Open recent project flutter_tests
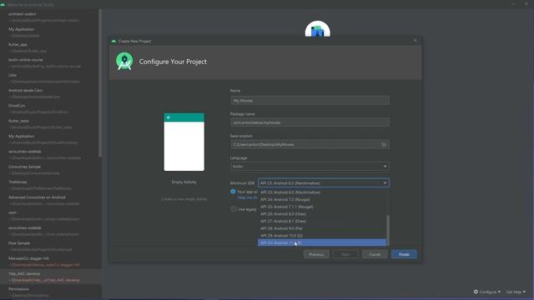Screen dimensions: 534x300 pos(50,124)
